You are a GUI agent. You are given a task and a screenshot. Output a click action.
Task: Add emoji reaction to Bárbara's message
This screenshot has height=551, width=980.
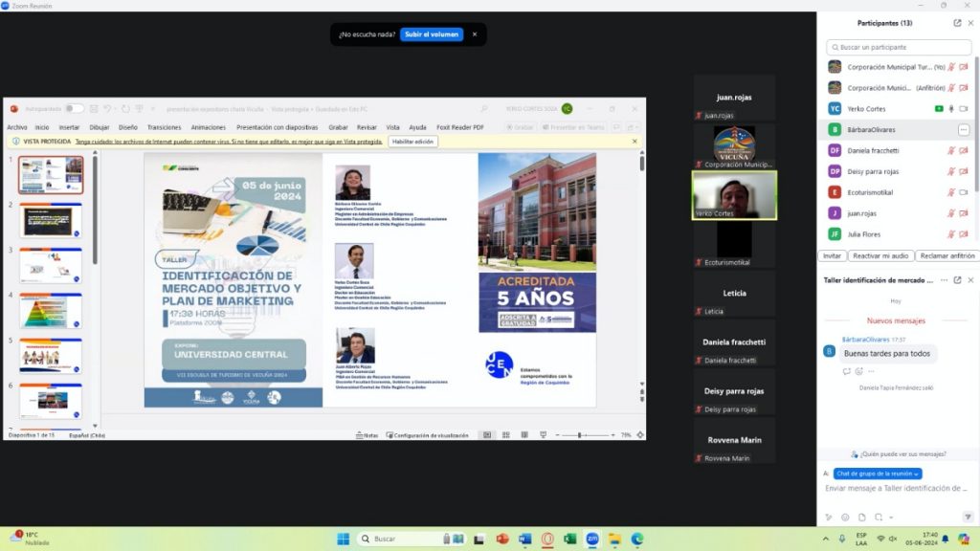tap(858, 371)
